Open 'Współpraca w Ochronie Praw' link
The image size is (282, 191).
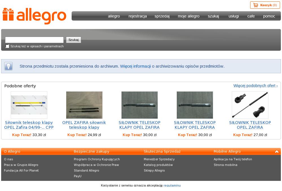[x=96, y=165]
